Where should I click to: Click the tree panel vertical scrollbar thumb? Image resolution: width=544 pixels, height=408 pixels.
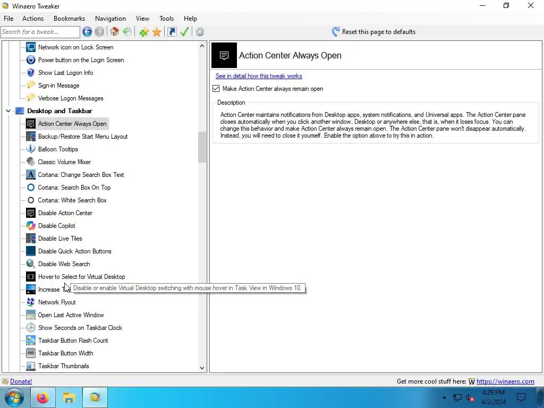(x=202, y=147)
